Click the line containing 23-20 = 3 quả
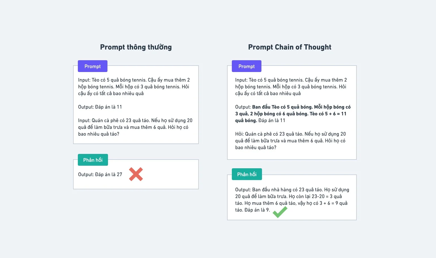Image resolution: width=436 pixels, height=258 pixels. point(289,196)
